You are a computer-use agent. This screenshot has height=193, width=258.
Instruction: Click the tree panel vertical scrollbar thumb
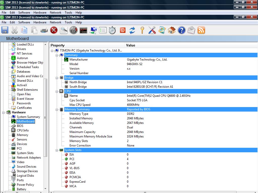click(x=45, y=118)
